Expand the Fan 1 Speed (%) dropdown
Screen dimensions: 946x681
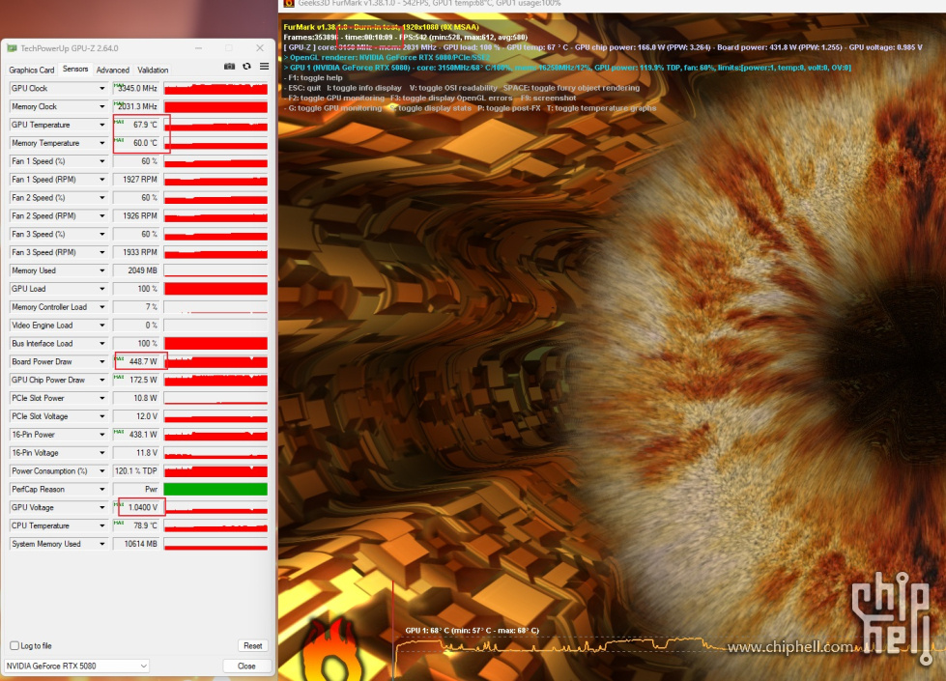[102, 161]
